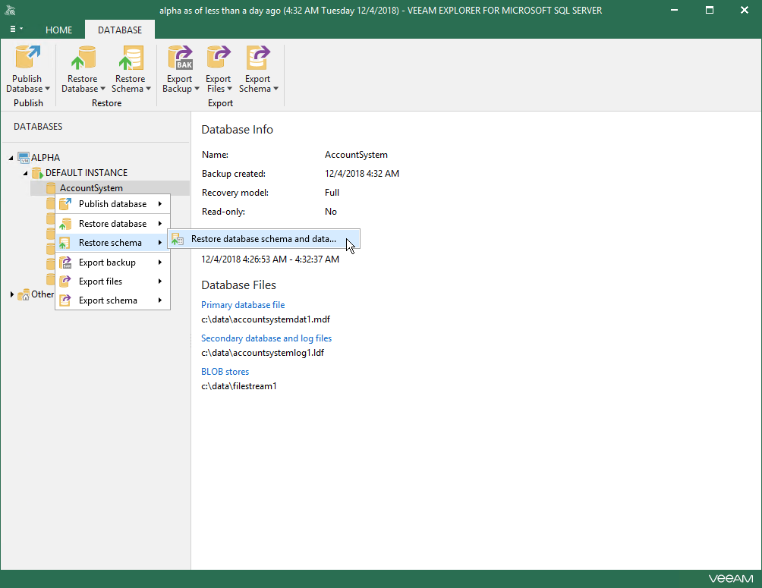Open the Publish Database dropdown arrow

(x=47, y=89)
